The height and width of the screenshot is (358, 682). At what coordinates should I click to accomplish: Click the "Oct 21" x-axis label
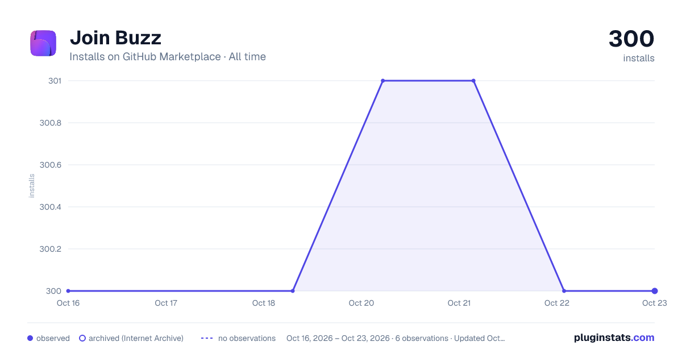459,303
